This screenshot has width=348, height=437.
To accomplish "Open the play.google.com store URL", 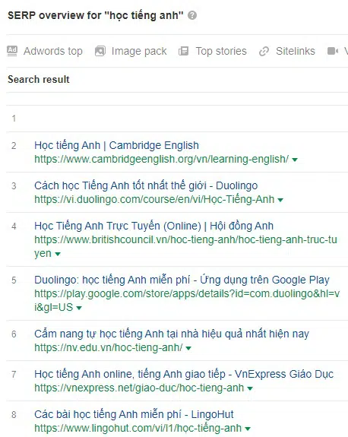I will pyautogui.click(x=187, y=300).
